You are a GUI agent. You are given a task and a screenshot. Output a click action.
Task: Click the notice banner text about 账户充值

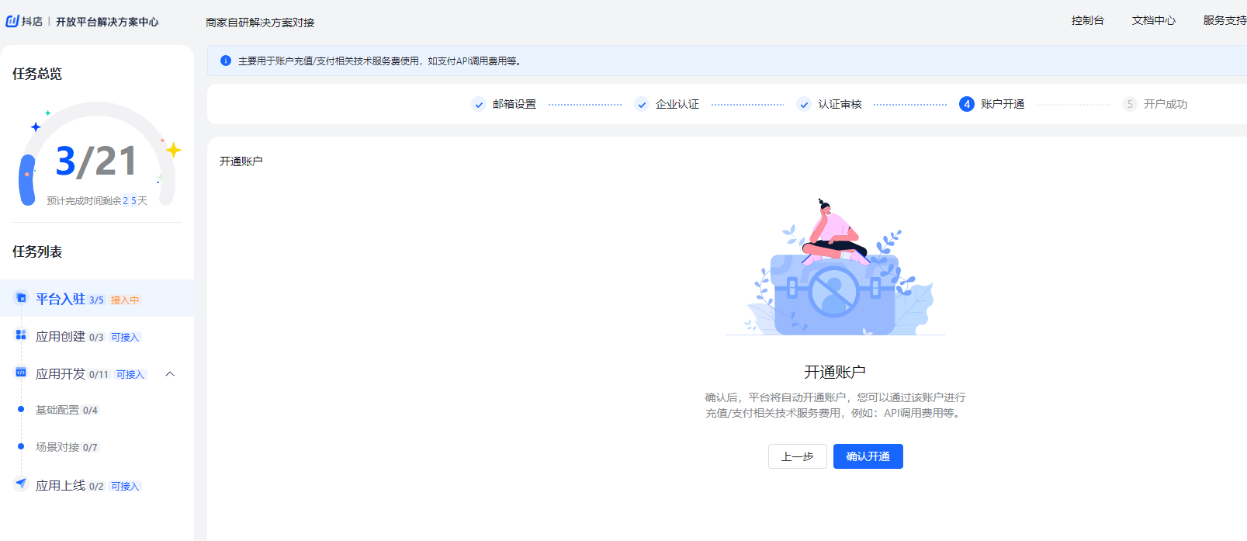point(380,61)
